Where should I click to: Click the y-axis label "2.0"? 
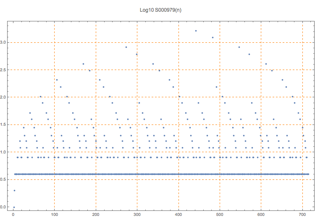[3, 97]
